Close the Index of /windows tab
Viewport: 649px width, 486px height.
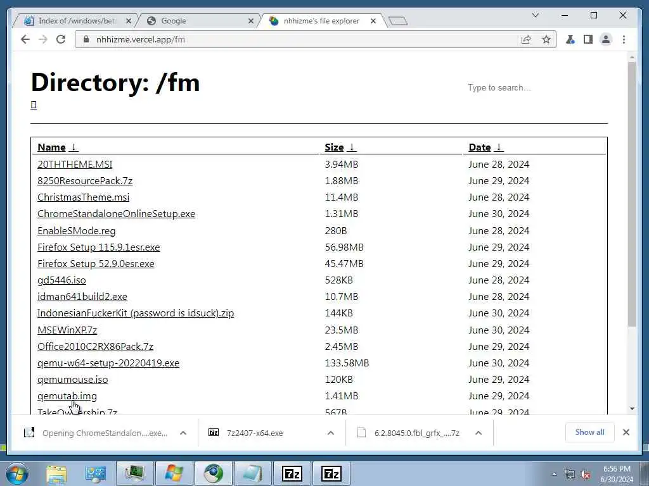[128, 21]
